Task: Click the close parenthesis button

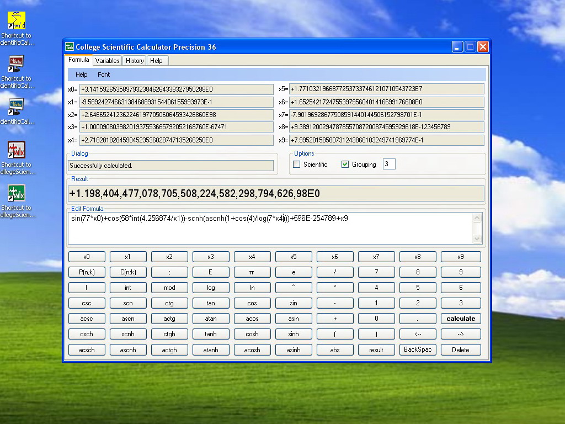Action: (376, 334)
